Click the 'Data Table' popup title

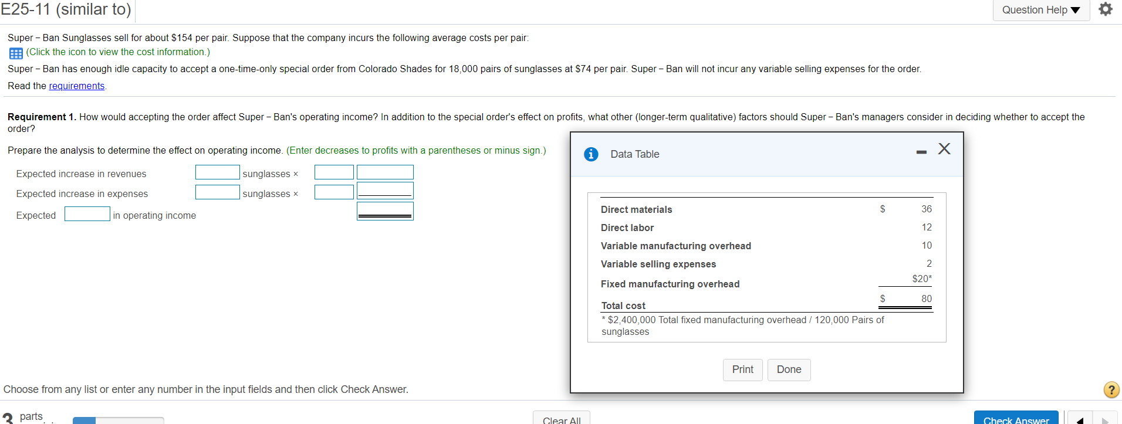tap(635, 154)
